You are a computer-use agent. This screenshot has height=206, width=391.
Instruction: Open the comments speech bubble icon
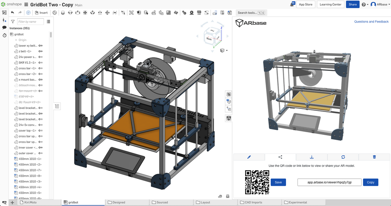tap(4, 27)
